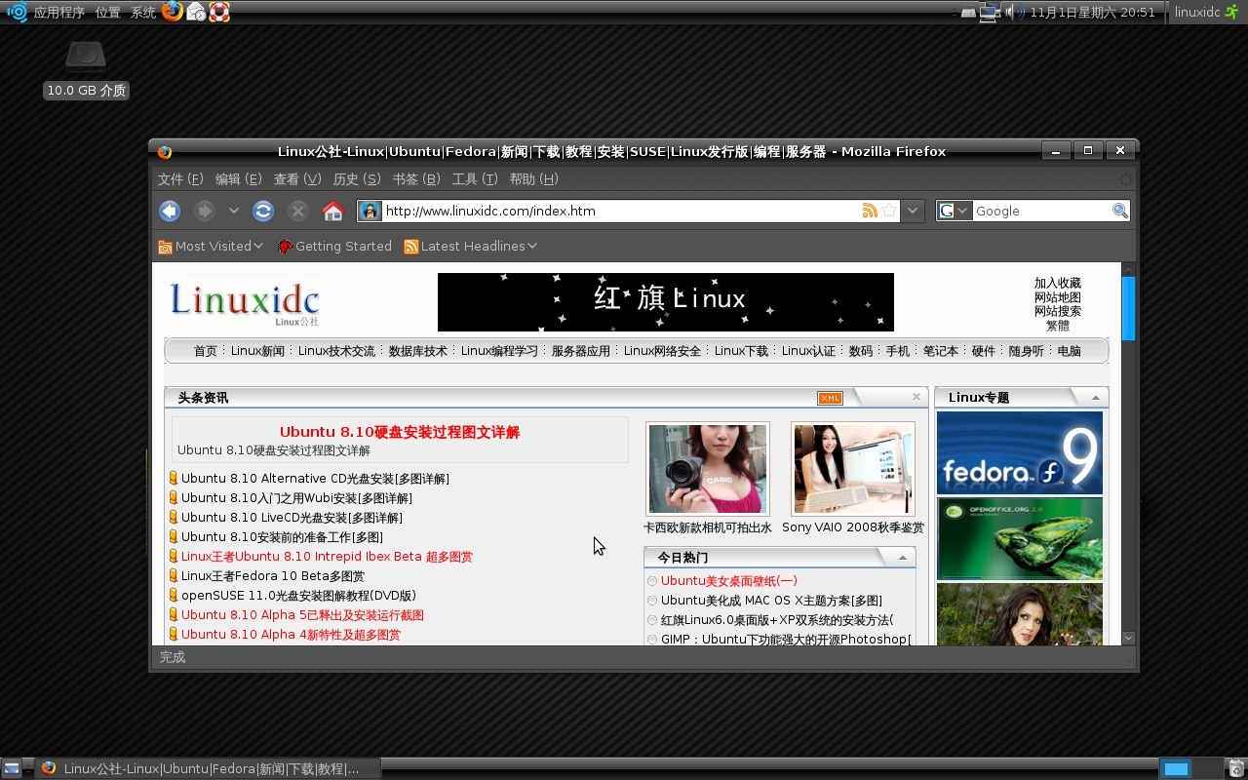This screenshot has height=780, width=1248.
Task: Open the mail client panel icon
Action: [196, 12]
